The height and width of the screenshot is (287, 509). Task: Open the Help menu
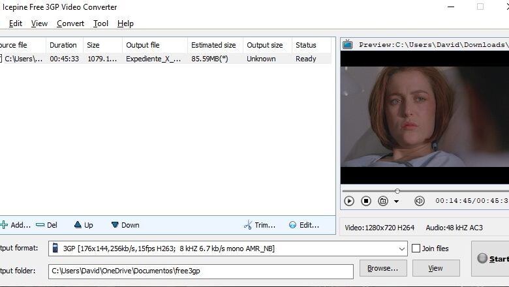tap(125, 23)
